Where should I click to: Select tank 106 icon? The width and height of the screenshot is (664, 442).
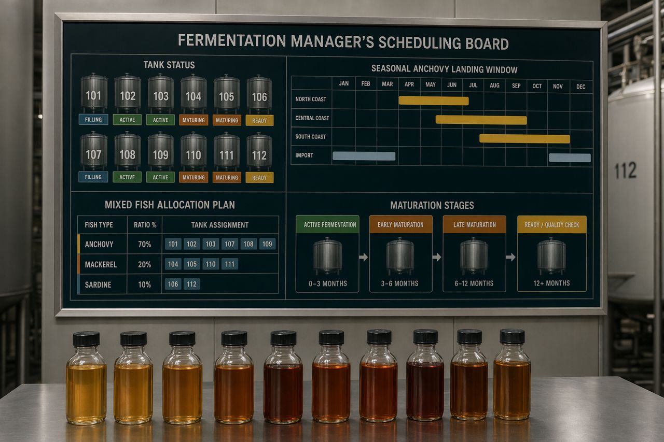[259, 93]
